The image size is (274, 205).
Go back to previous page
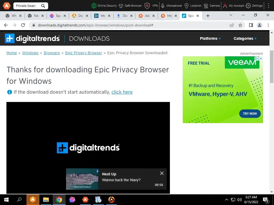coord(6,25)
